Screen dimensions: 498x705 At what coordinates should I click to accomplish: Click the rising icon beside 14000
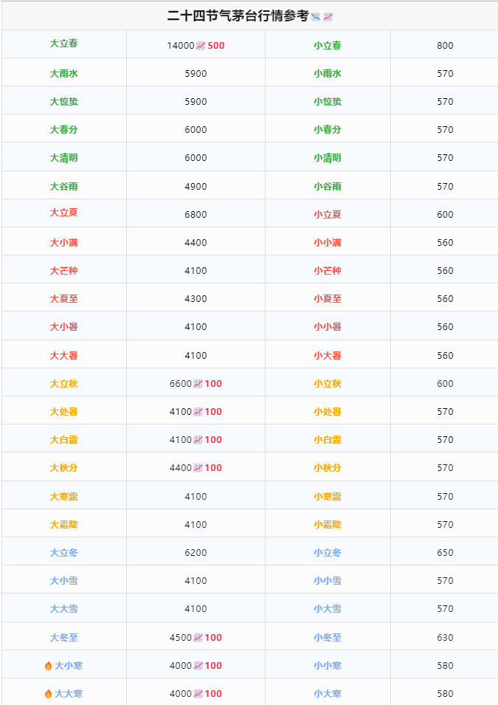[x=201, y=46]
